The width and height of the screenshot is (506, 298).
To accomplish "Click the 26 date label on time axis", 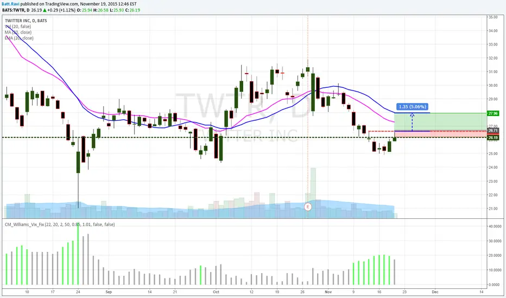I will pyautogui.click(x=302, y=292).
